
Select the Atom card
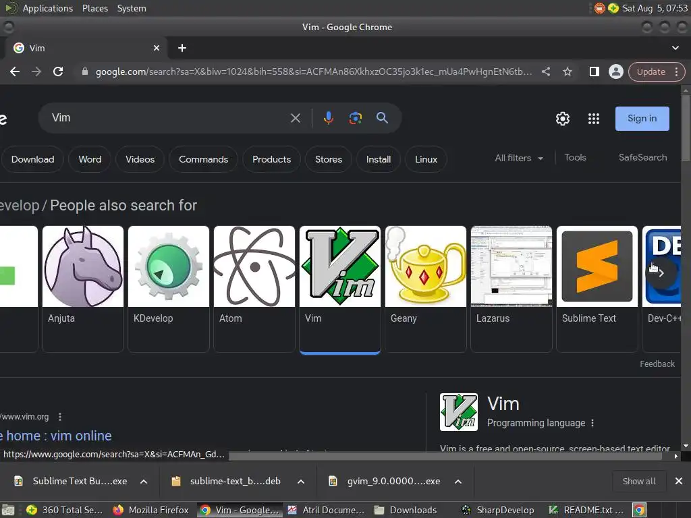(254, 289)
